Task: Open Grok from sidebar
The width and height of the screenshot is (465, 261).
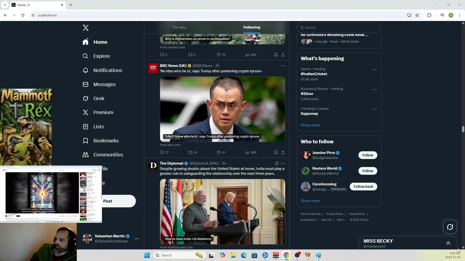Action: tap(93, 99)
